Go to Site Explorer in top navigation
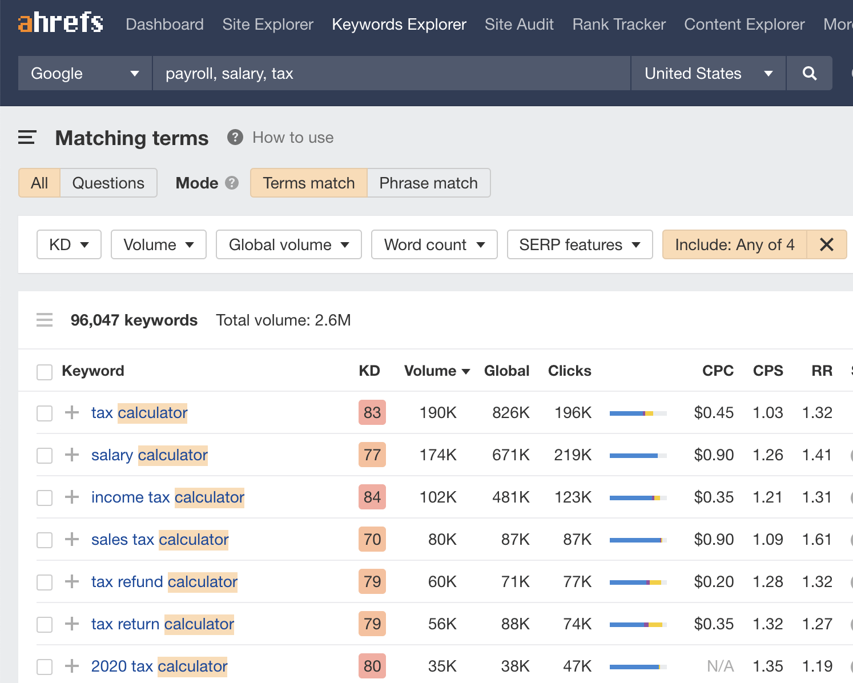Screen dimensions: 853x683 (x=268, y=25)
